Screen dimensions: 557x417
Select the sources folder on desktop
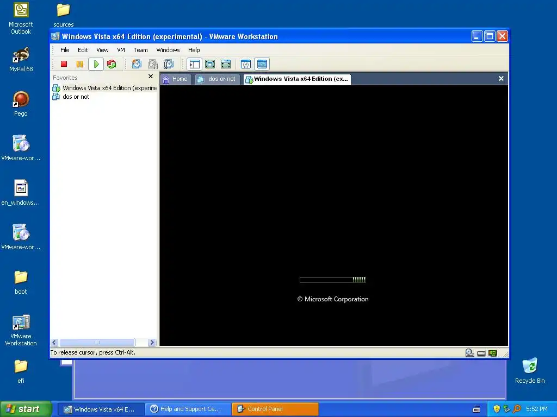point(63,15)
